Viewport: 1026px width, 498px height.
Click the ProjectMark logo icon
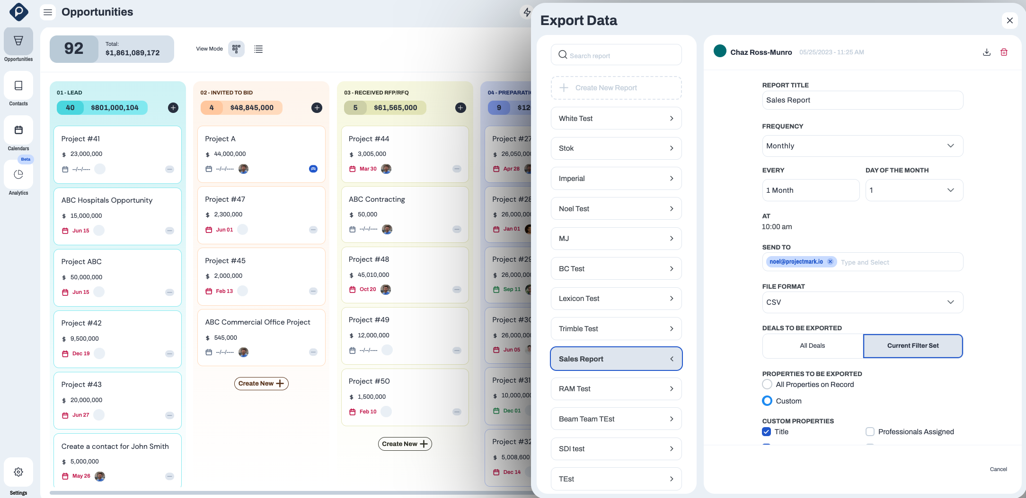click(19, 12)
